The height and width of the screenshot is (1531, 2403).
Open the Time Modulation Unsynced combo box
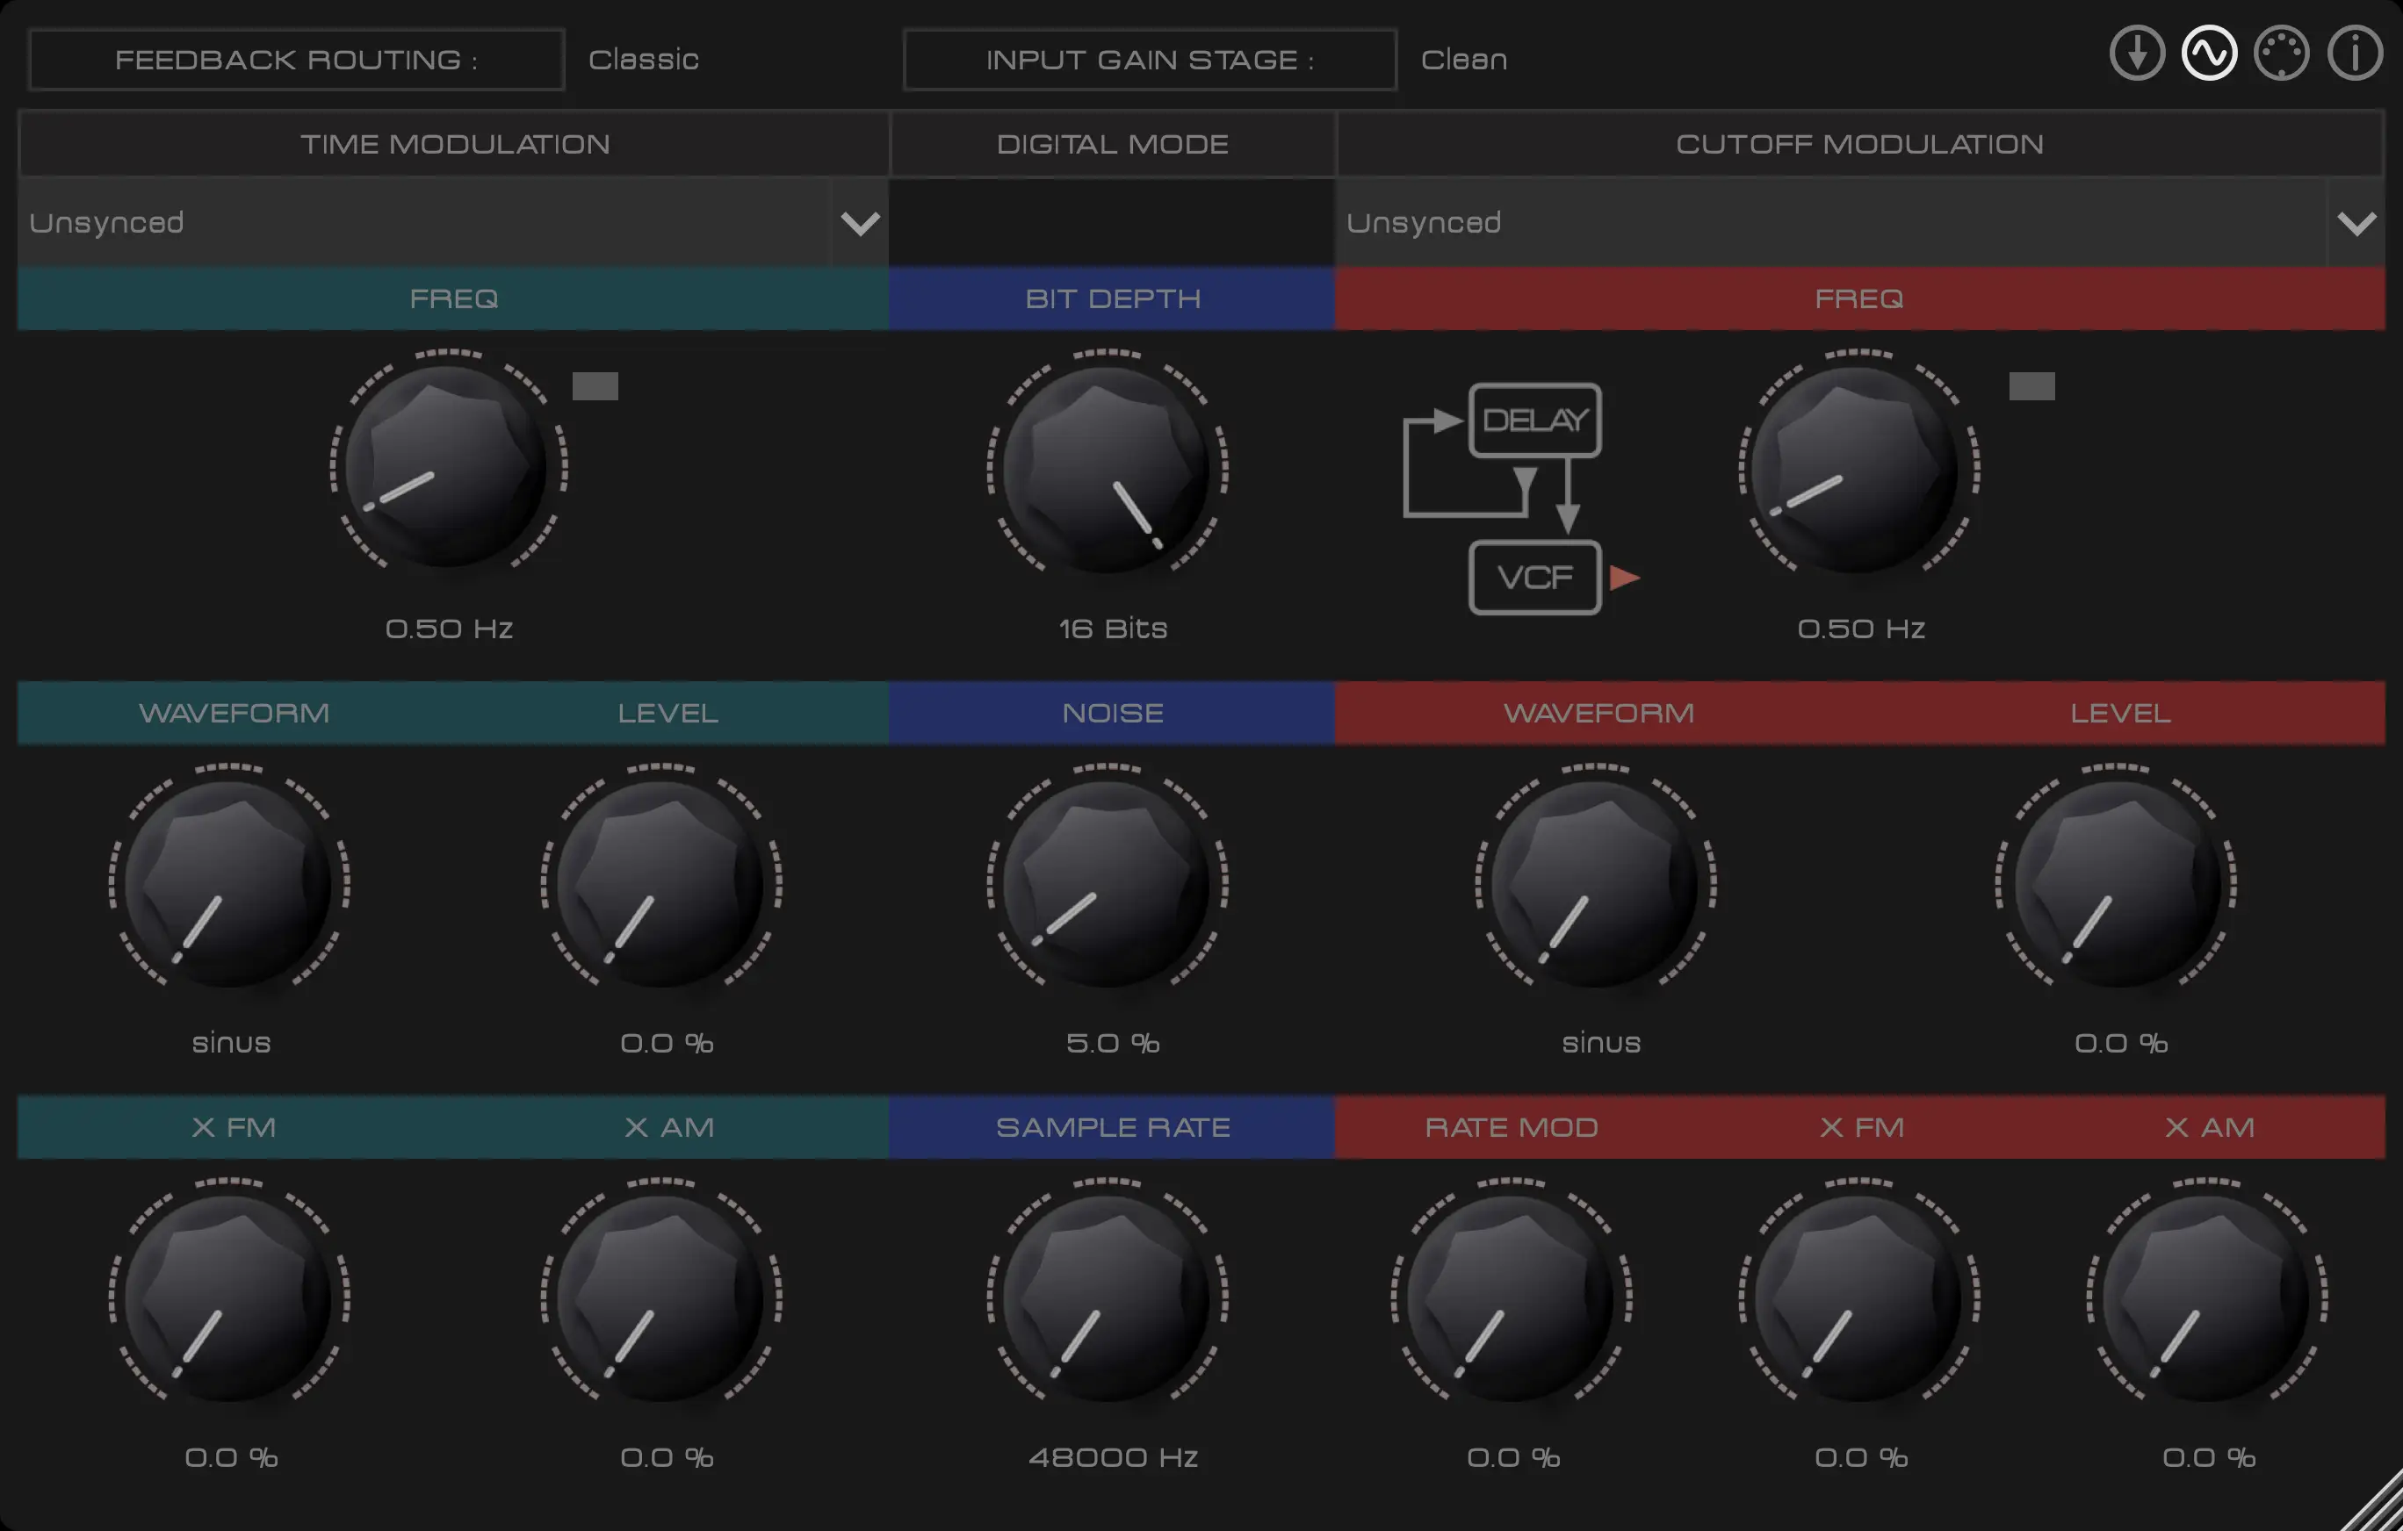(x=453, y=222)
